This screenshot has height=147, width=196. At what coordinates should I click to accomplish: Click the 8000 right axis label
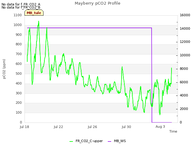tap(184, 69)
